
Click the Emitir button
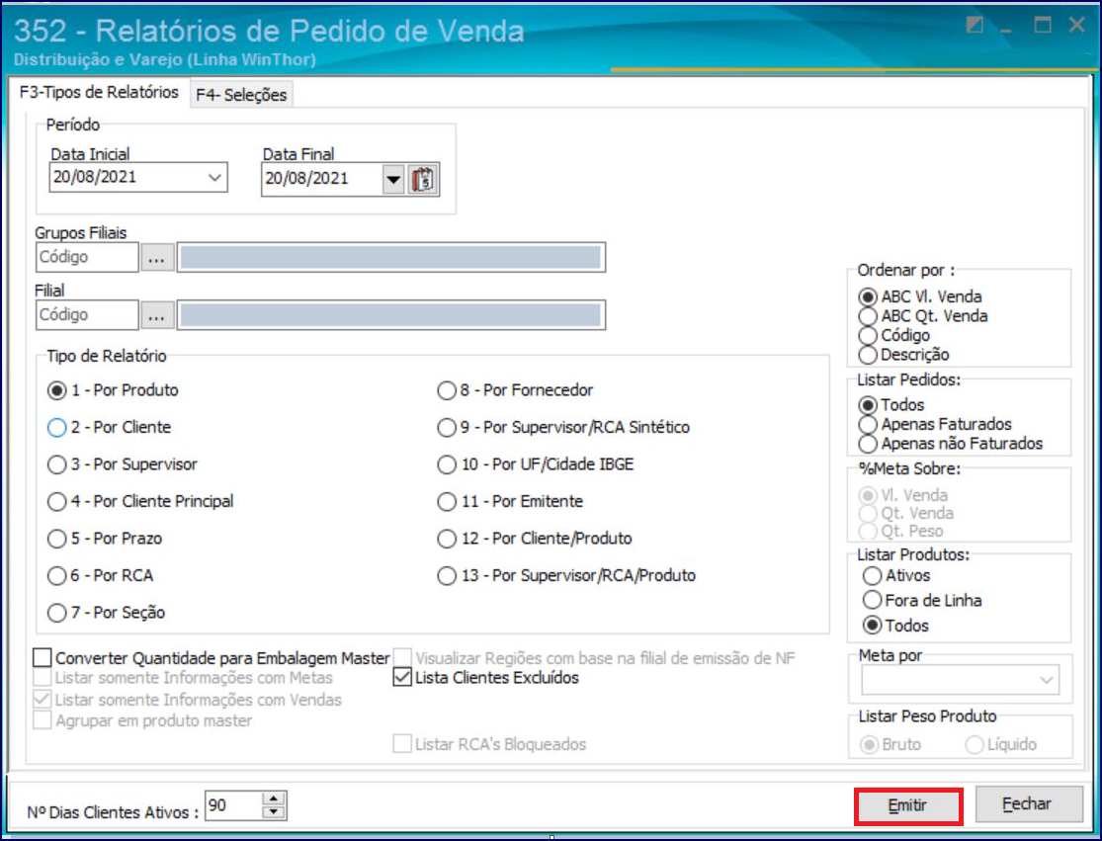[x=907, y=805]
